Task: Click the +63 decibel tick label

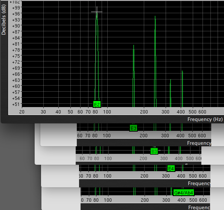Action: [x=16, y=80]
